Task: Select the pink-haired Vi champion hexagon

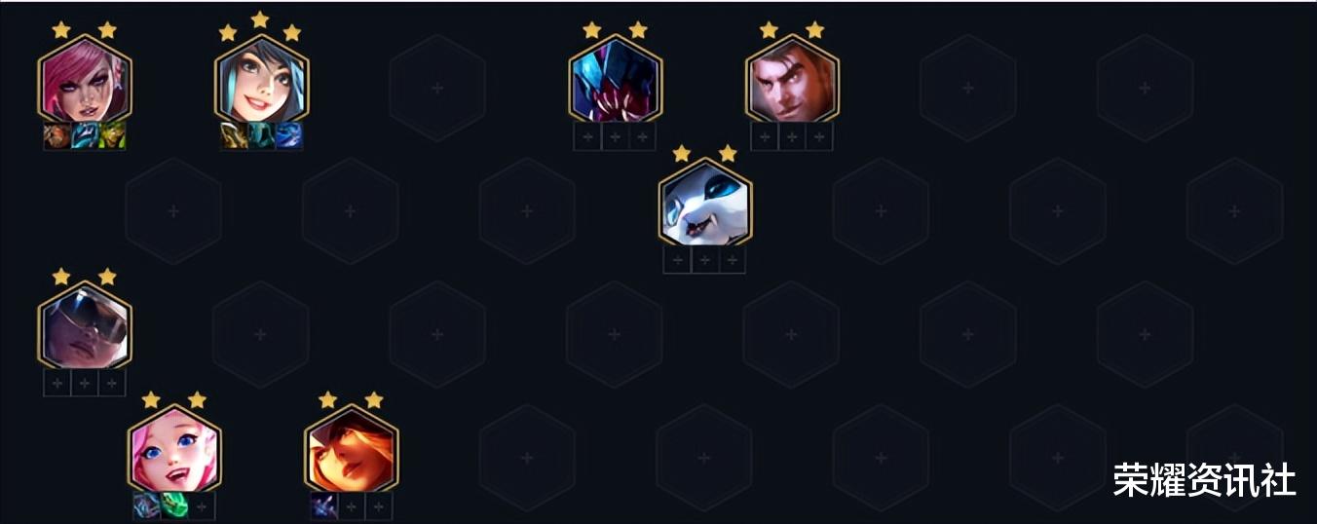Action: [x=85, y=79]
